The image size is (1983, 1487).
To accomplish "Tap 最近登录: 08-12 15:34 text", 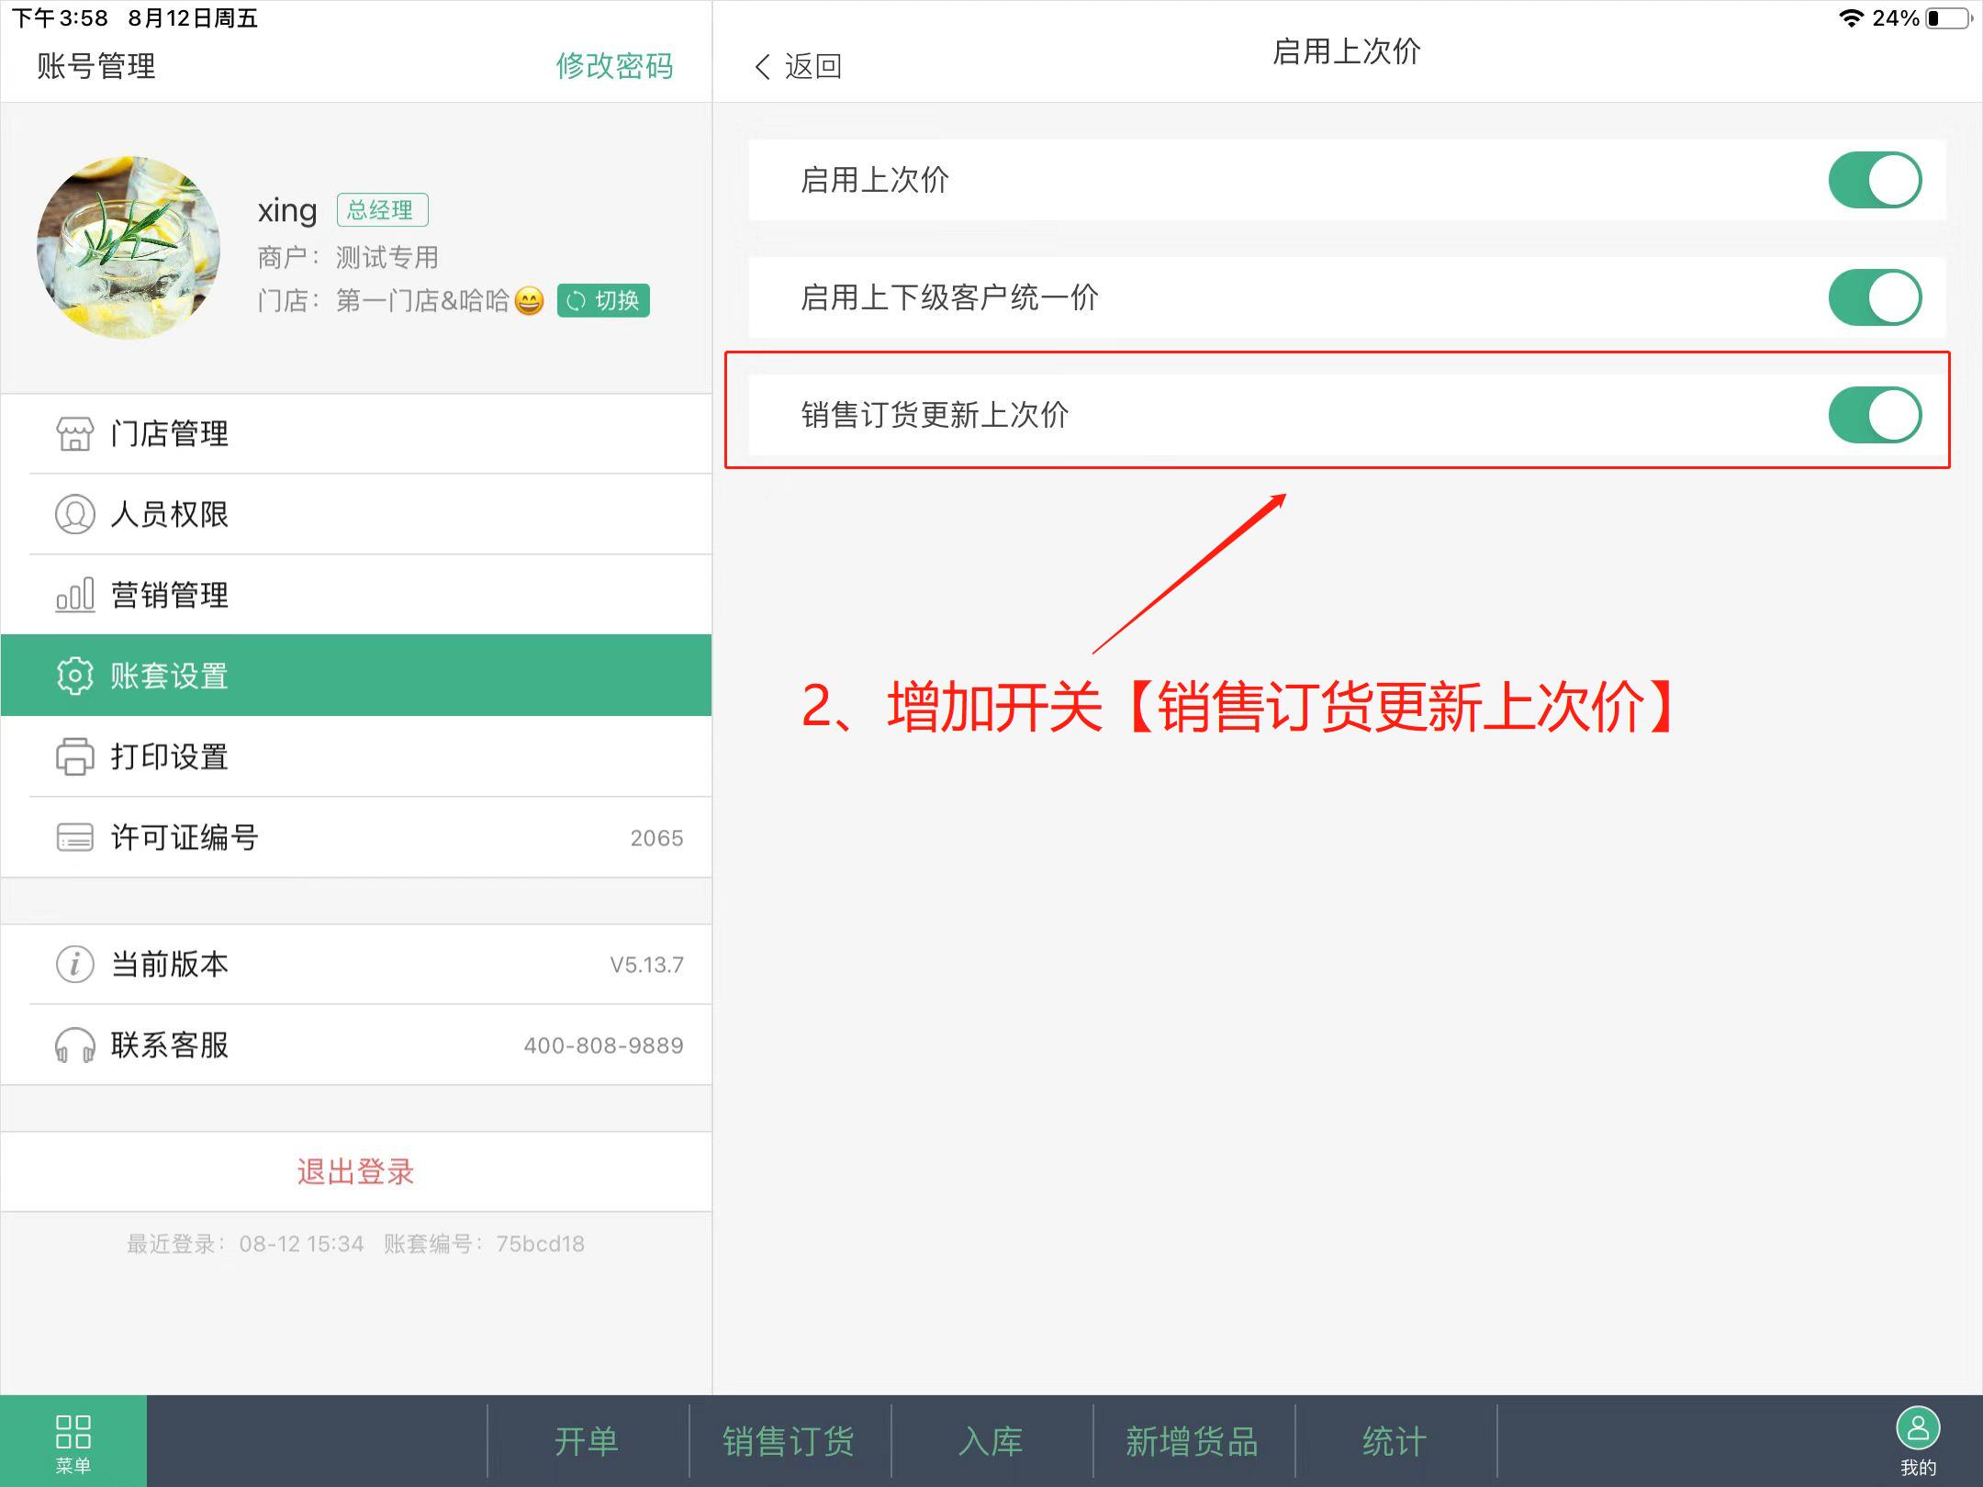I will tap(245, 1244).
